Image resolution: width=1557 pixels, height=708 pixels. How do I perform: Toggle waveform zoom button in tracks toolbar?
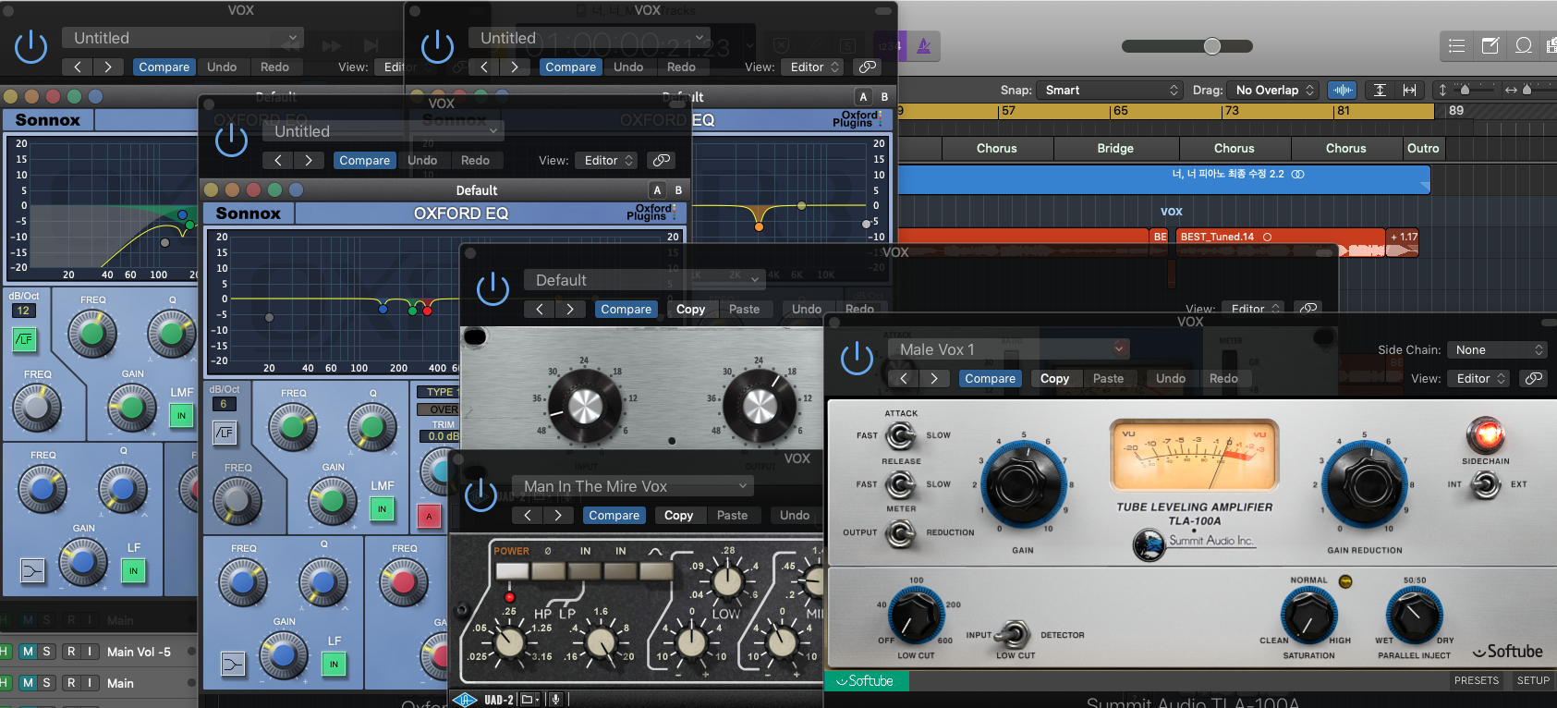pos(1343,90)
